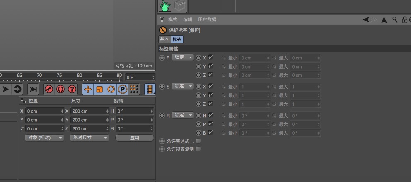Viewport: 411px width, 182px height.
Task: Toggle the red autokeying icon
Action: [60, 89]
